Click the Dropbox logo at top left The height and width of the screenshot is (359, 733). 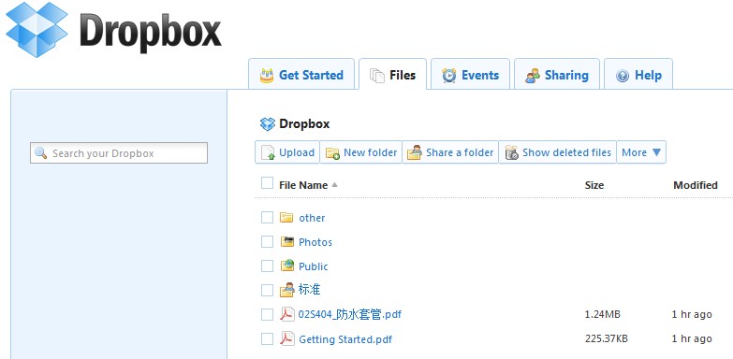113,30
